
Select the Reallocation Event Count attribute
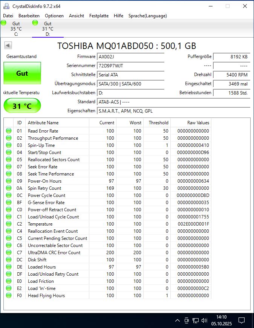[53, 231]
